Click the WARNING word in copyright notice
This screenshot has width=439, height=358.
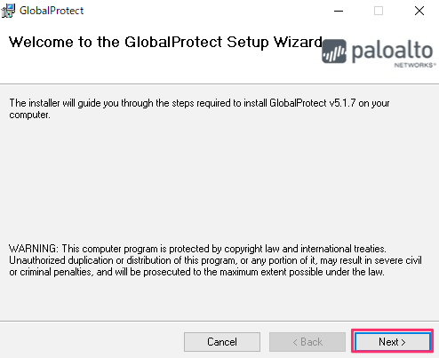[x=34, y=249]
